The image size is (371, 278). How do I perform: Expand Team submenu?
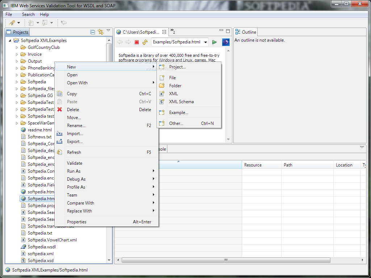(x=107, y=195)
